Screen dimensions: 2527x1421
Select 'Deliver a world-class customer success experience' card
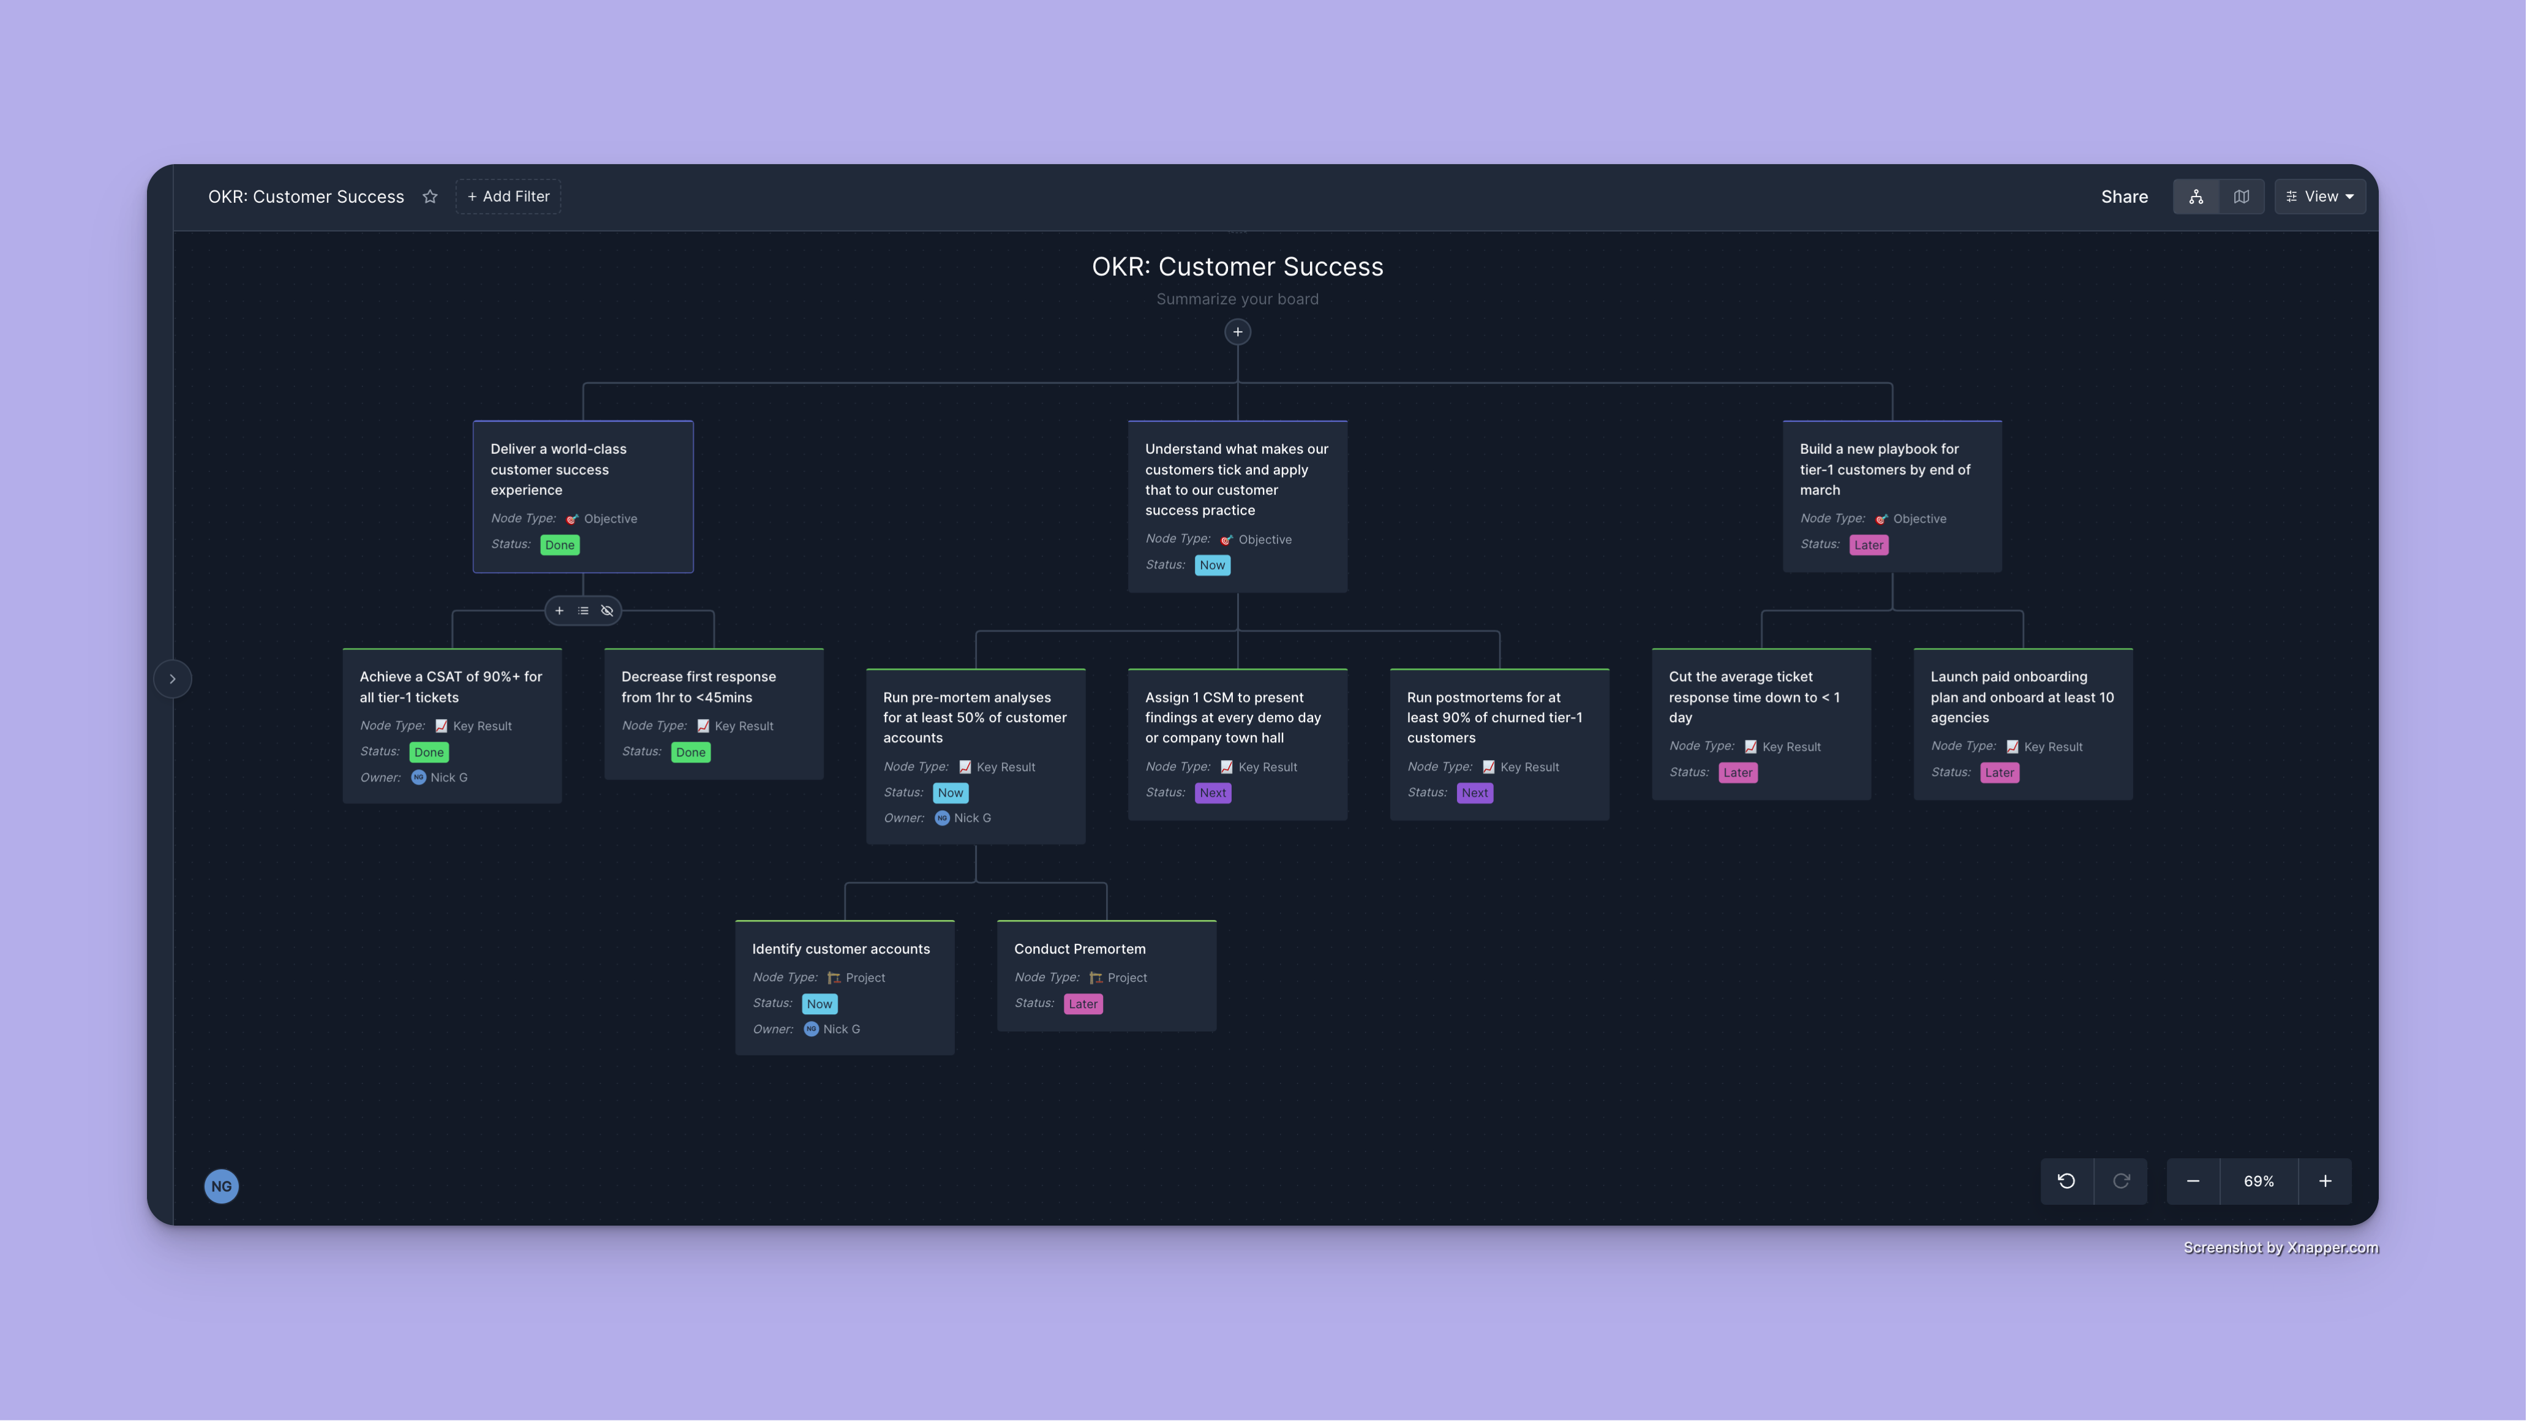[x=582, y=497]
